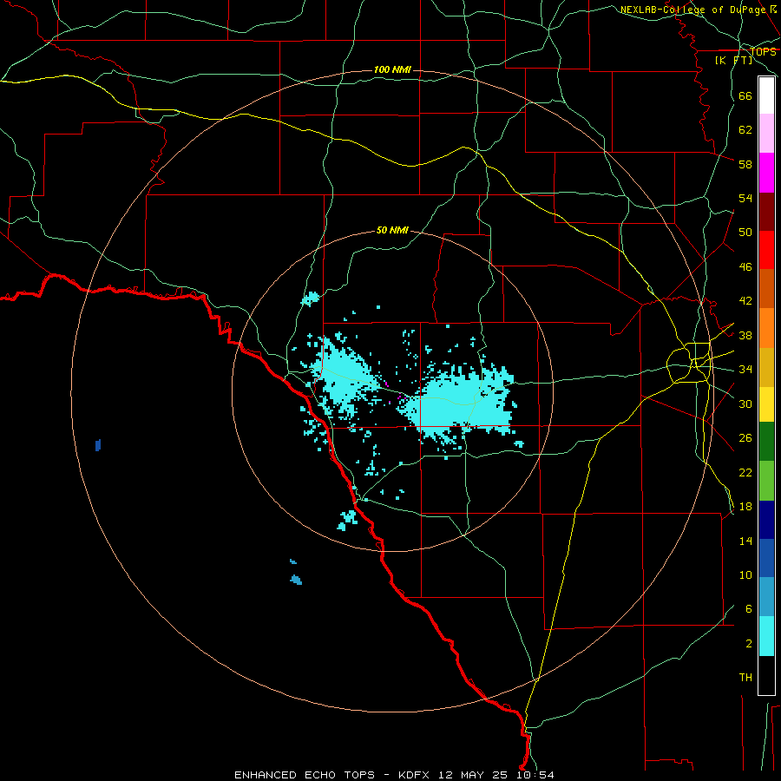The width and height of the screenshot is (781, 781).
Task: Click the light pink legend color block
Action: (766, 134)
